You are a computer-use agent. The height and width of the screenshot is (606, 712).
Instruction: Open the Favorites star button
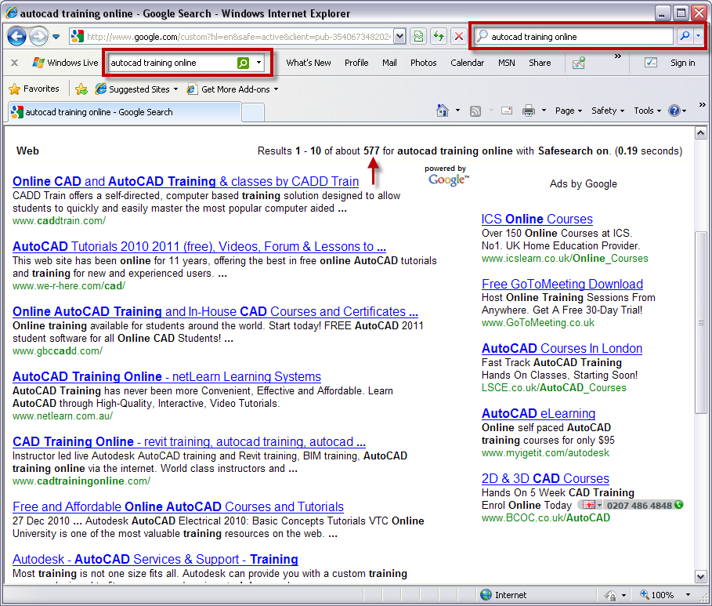34,89
